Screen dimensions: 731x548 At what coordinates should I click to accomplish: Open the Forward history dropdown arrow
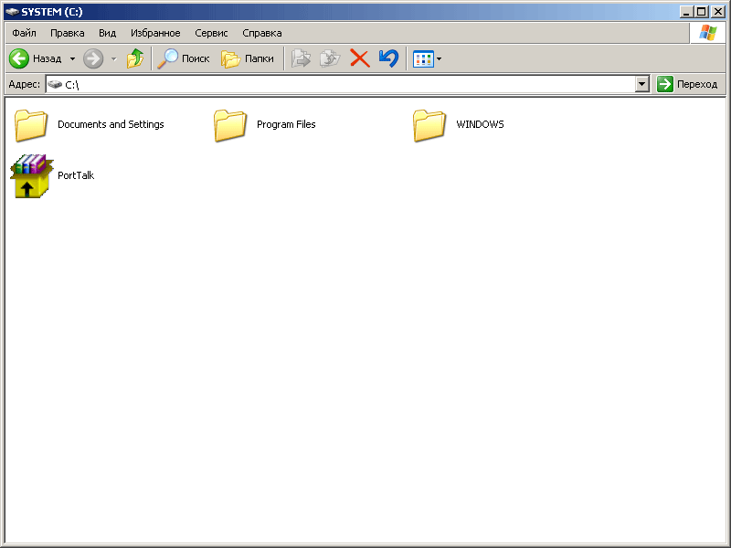click(113, 59)
